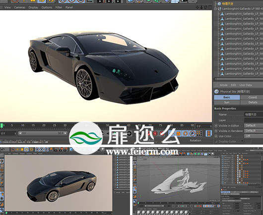Screen dimensions: 263x215
Task: Click the project start frame field
Action: point(8,133)
